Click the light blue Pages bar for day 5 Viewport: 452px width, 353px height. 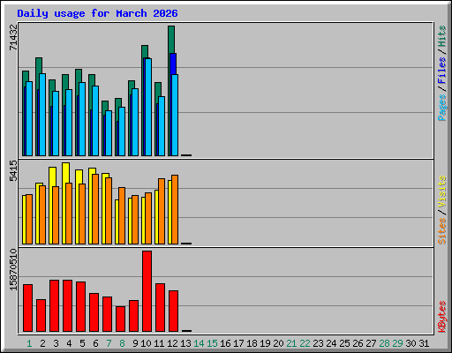click(x=82, y=119)
